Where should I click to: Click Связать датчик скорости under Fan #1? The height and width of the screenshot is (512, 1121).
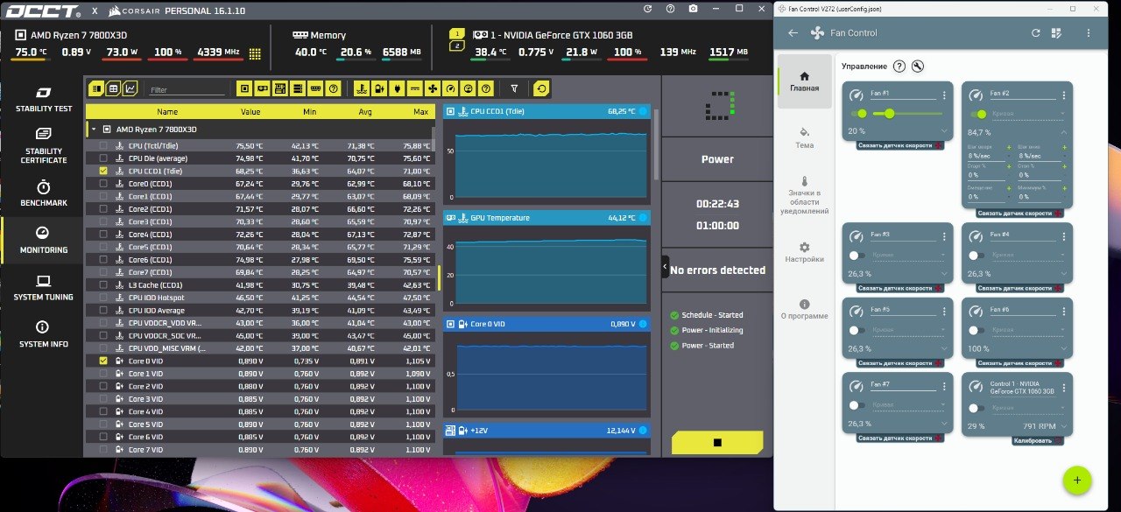(900, 144)
